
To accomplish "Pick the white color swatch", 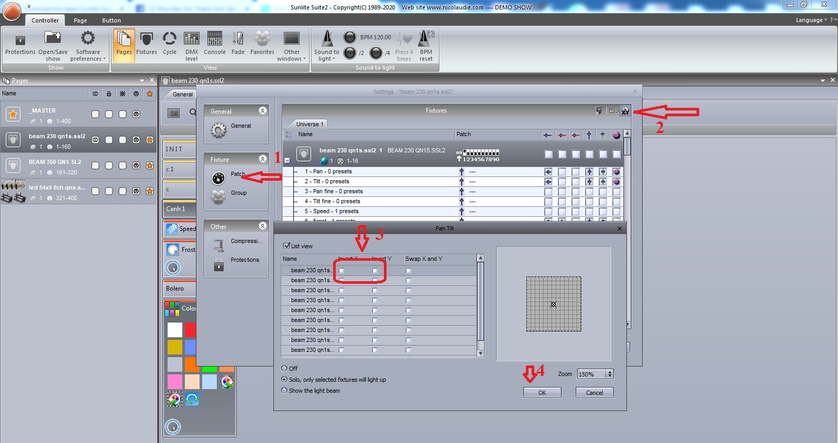I will click(x=175, y=330).
